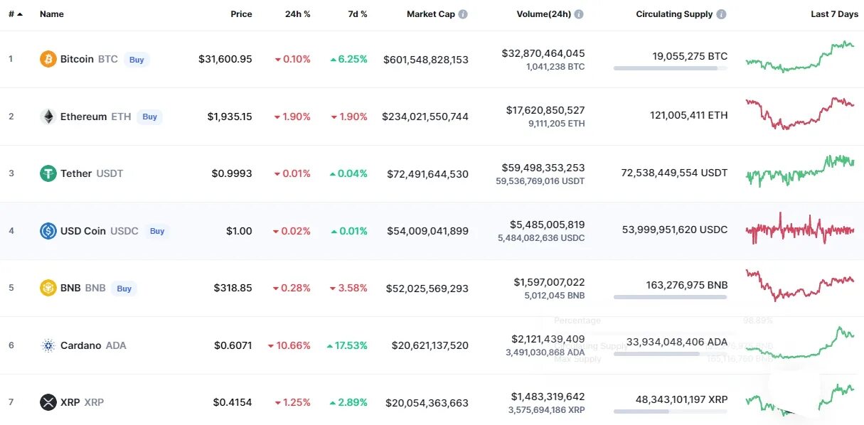Click Cardano 24h change 10.66%
The height and width of the screenshot is (425, 864).
click(x=289, y=345)
